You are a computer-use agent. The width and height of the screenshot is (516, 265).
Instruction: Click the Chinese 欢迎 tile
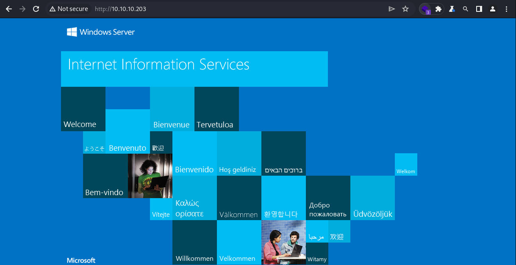click(x=339, y=231)
